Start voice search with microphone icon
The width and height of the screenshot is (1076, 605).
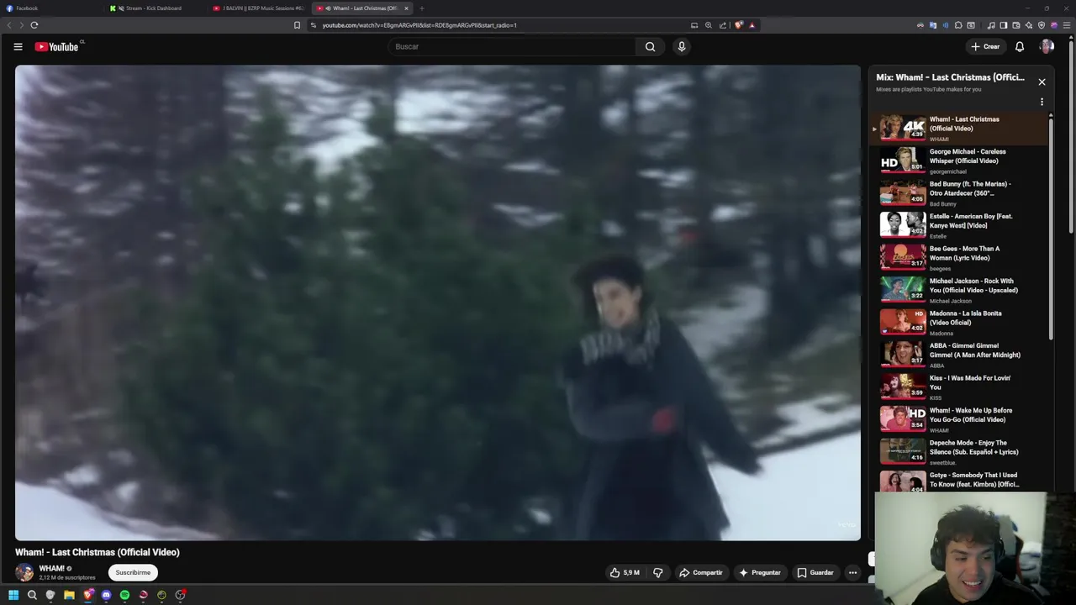[682, 47]
